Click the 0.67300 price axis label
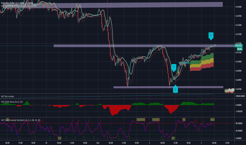This screenshot has height=145, width=246. pos(238,34)
